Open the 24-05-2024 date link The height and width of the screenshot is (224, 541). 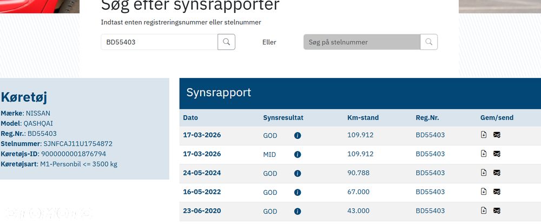coord(202,173)
